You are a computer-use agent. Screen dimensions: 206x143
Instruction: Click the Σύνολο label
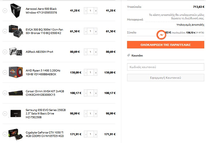tap(132, 33)
